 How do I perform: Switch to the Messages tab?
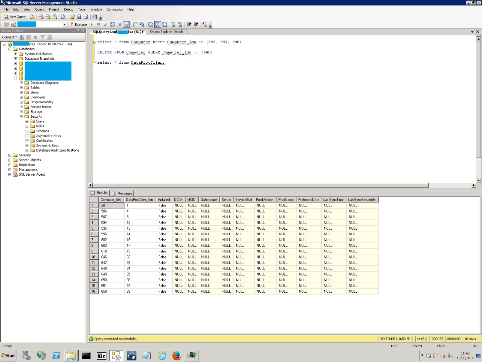pos(124,193)
